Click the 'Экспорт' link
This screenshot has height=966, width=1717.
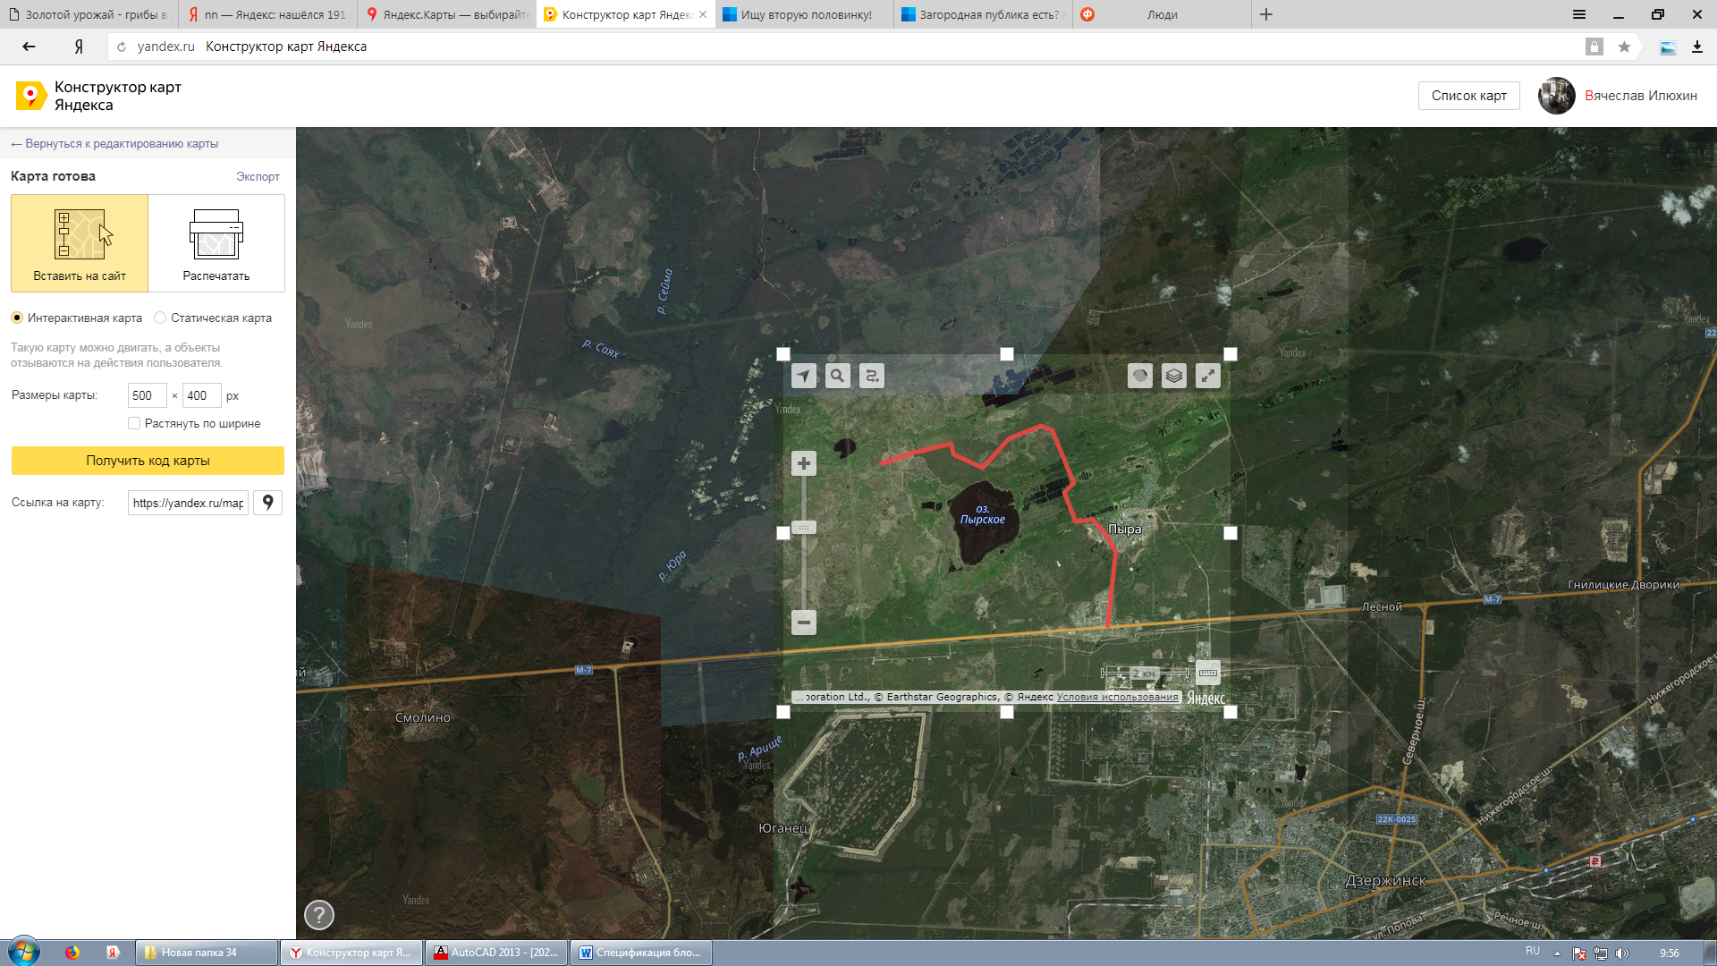(x=258, y=176)
